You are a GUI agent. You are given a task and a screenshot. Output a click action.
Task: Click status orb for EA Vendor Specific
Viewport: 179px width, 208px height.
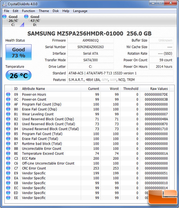click(8, 178)
